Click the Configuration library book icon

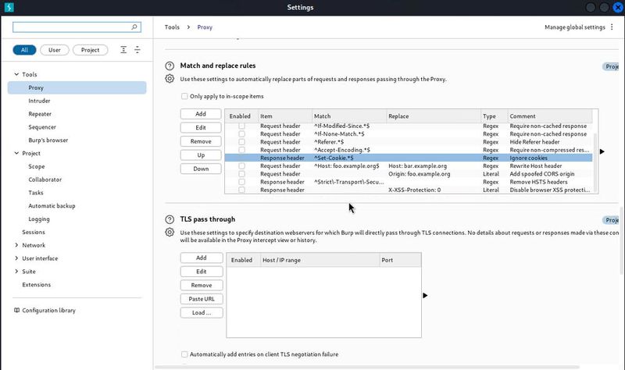click(x=16, y=310)
